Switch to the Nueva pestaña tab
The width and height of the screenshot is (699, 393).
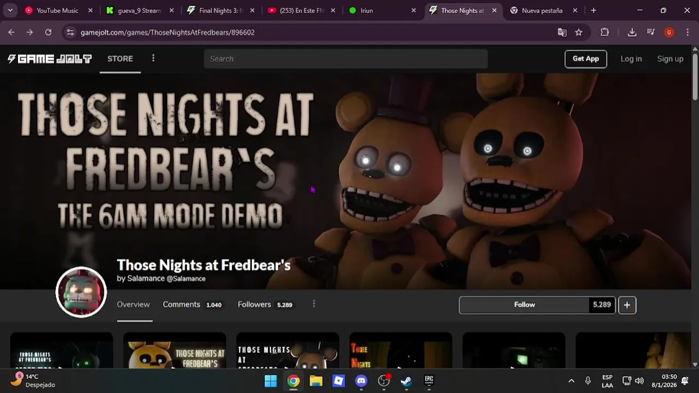coord(542,10)
